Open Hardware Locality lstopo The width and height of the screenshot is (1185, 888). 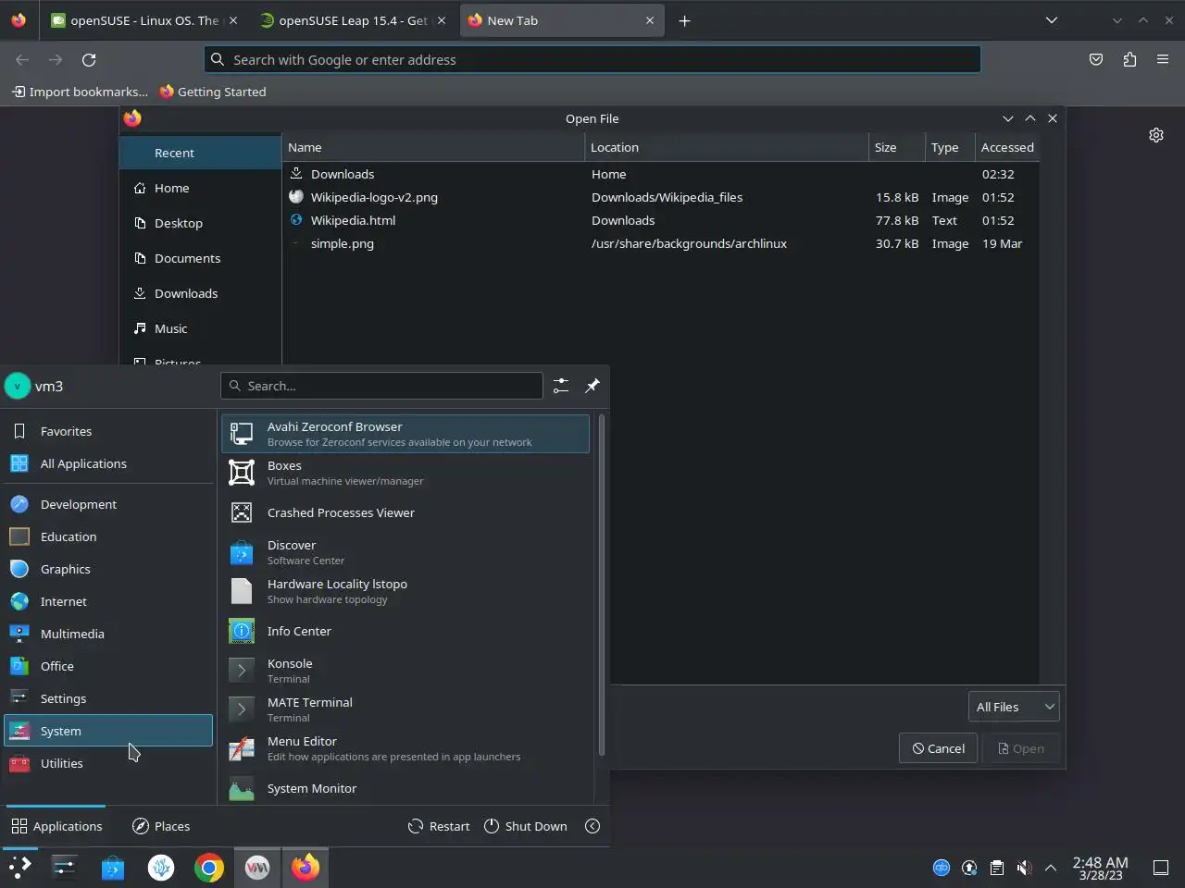[x=405, y=591]
